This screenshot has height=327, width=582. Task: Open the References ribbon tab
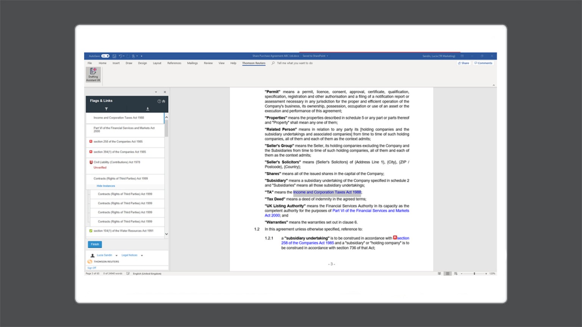(174, 63)
